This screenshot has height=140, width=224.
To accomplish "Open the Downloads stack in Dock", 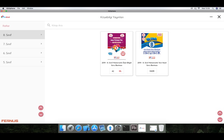I will tap(153, 128).
